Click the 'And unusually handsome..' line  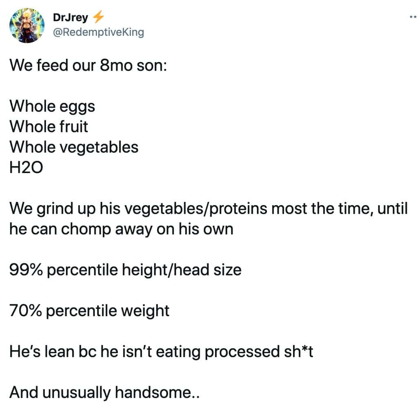point(105,393)
